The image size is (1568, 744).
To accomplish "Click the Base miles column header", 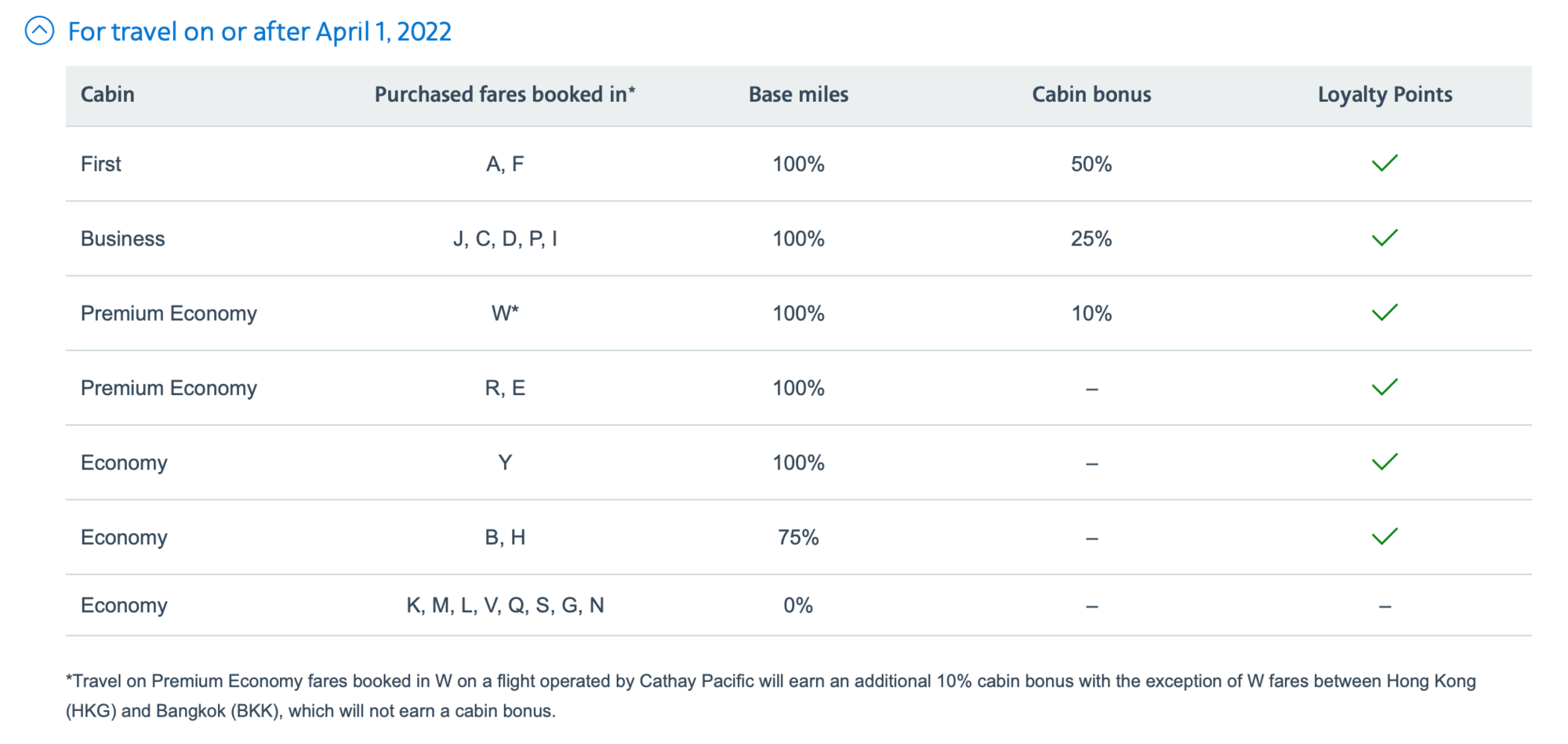I will [x=798, y=95].
